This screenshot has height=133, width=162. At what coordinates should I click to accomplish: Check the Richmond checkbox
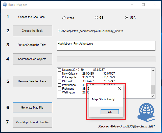point(59,89)
